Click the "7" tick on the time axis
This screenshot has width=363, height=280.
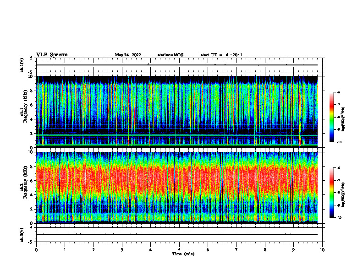point(236,250)
